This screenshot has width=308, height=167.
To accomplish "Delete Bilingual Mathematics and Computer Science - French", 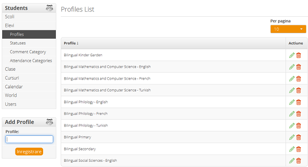I will click(299, 79).
